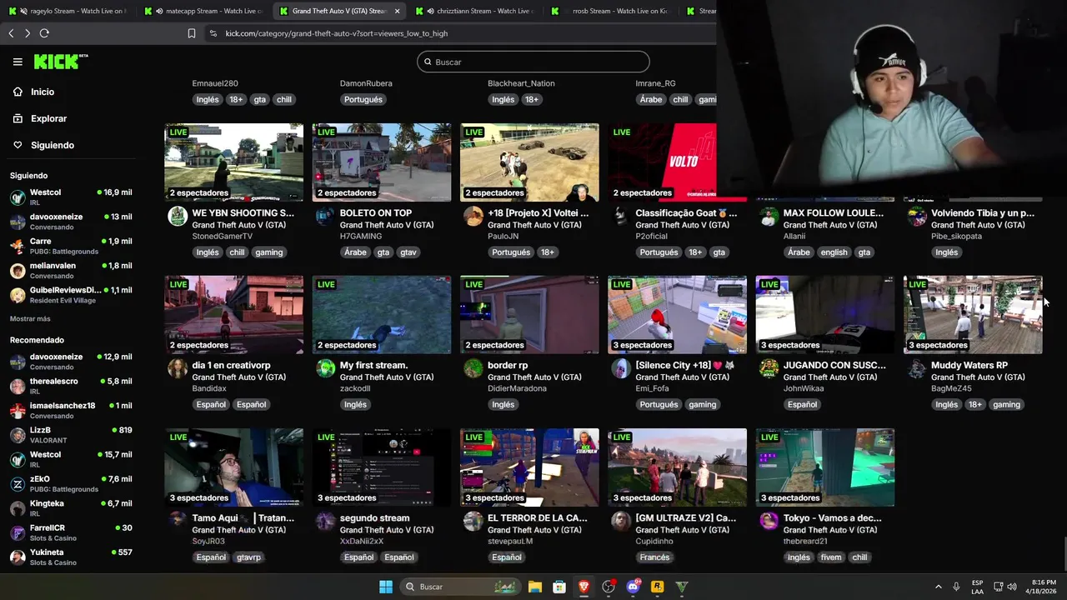This screenshot has width=1067, height=600.
Task: Click the gtavrp tag under SoyJR03
Action: click(248, 557)
